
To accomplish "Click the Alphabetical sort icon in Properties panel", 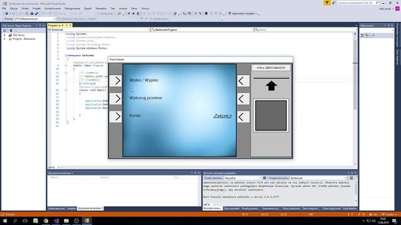I will tap(367, 36).
